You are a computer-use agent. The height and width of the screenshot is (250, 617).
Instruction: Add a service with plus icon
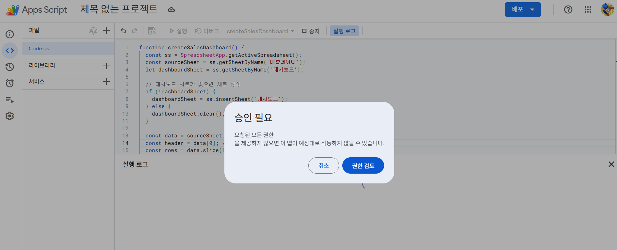(106, 82)
